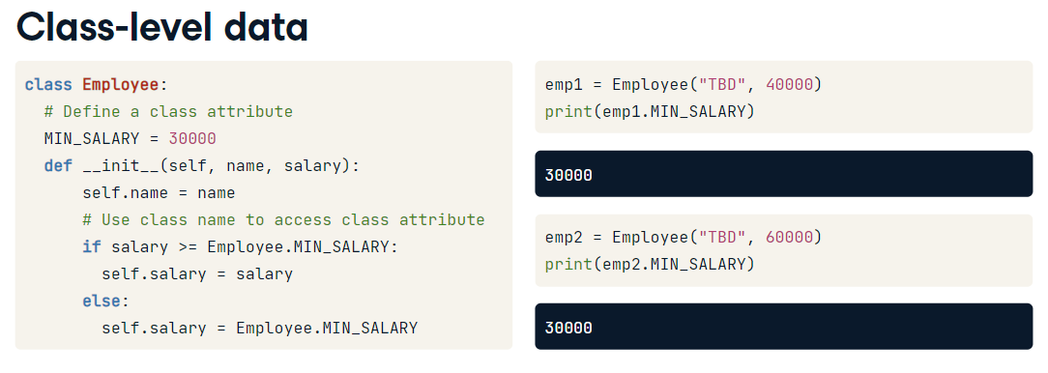The width and height of the screenshot is (1048, 373).
Task: Click the 40000 argument in emp1
Action: point(789,85)
